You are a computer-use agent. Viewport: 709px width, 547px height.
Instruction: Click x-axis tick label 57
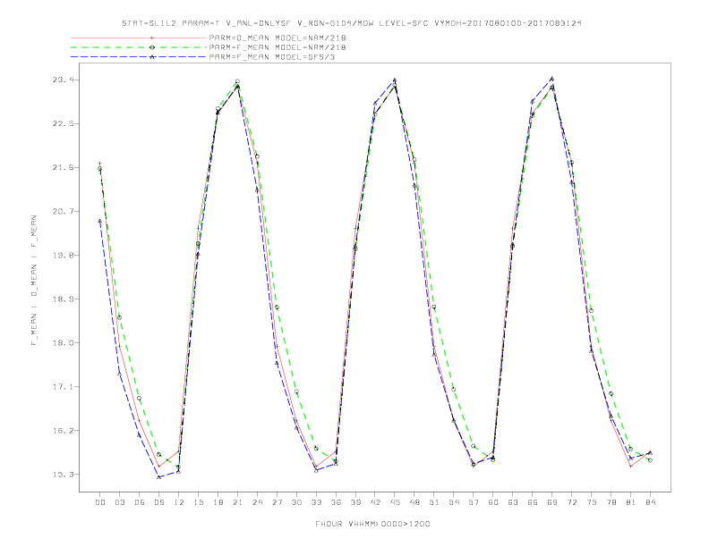pos(474,502)
